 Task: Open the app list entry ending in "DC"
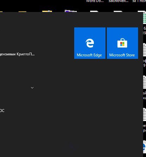tap(2, 110)
